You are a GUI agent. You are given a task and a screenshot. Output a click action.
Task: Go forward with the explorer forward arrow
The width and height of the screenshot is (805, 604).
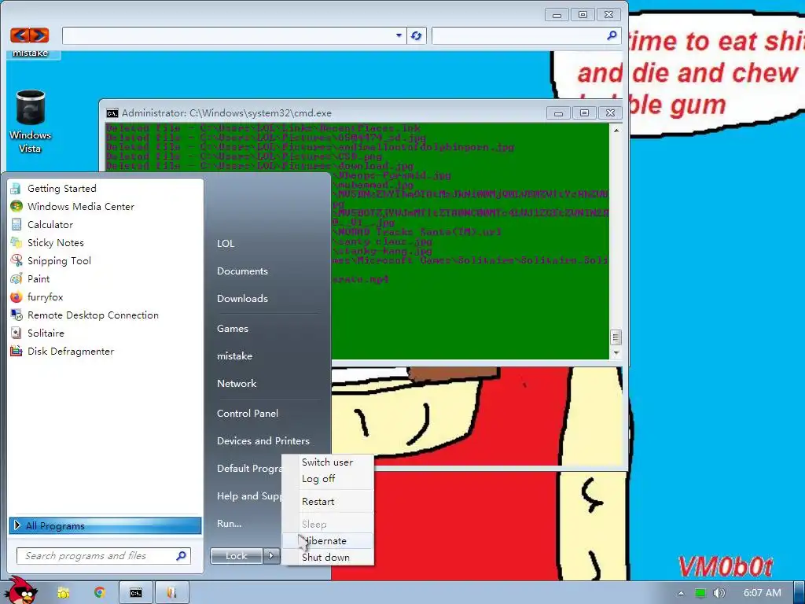39,35
